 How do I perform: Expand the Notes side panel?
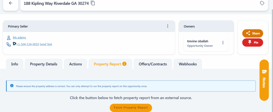[x=264, y=80]
